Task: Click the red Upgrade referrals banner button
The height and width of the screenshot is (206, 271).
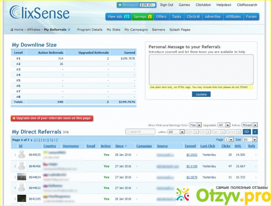Action: pos(52,118)
